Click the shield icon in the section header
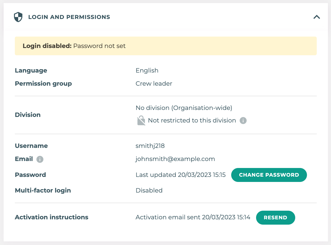The image size is (331, 245). 18,17
